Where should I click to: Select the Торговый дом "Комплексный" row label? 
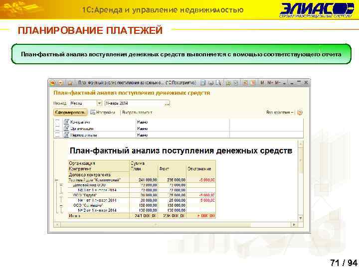coord(95,180)
